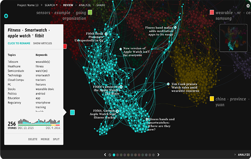Click topic 'Politics'
Image resolution: width=251 pixels, height=159 pixels.
(x=12, y=94)
